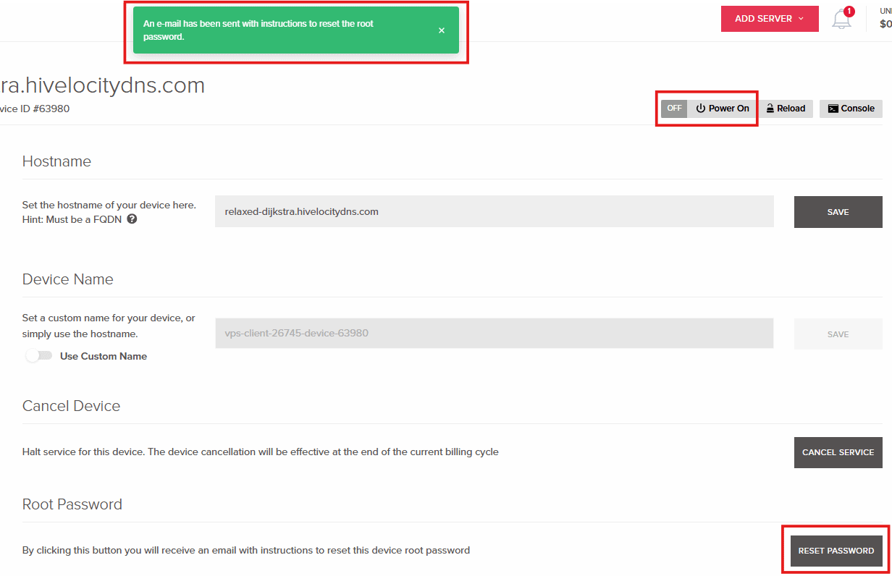Open the ADD SERVER dropdown menu
The image size is (892, 576).
tap(769, 18)
